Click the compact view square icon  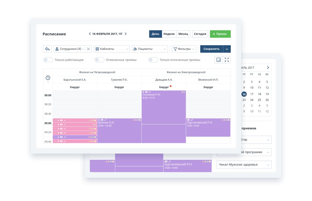click(x=218, y=60)
